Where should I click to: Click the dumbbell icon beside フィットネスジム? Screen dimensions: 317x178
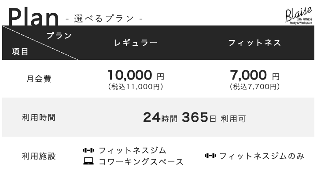[x=88, y=151]
